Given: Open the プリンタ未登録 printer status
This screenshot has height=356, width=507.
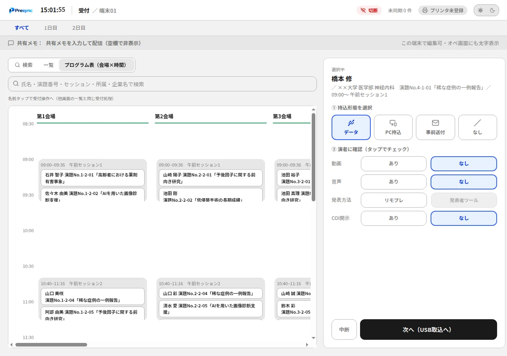Looking at the screenshot, I should [443, 10].
